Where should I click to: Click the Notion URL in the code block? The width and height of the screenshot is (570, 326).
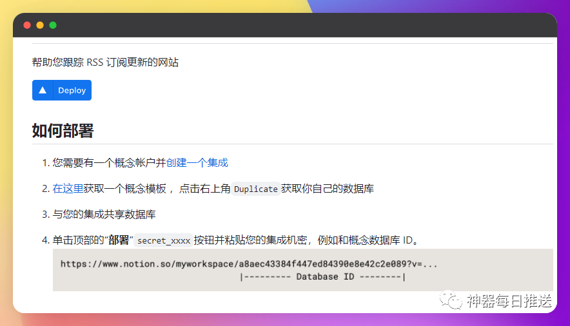[x=249, y=264]
